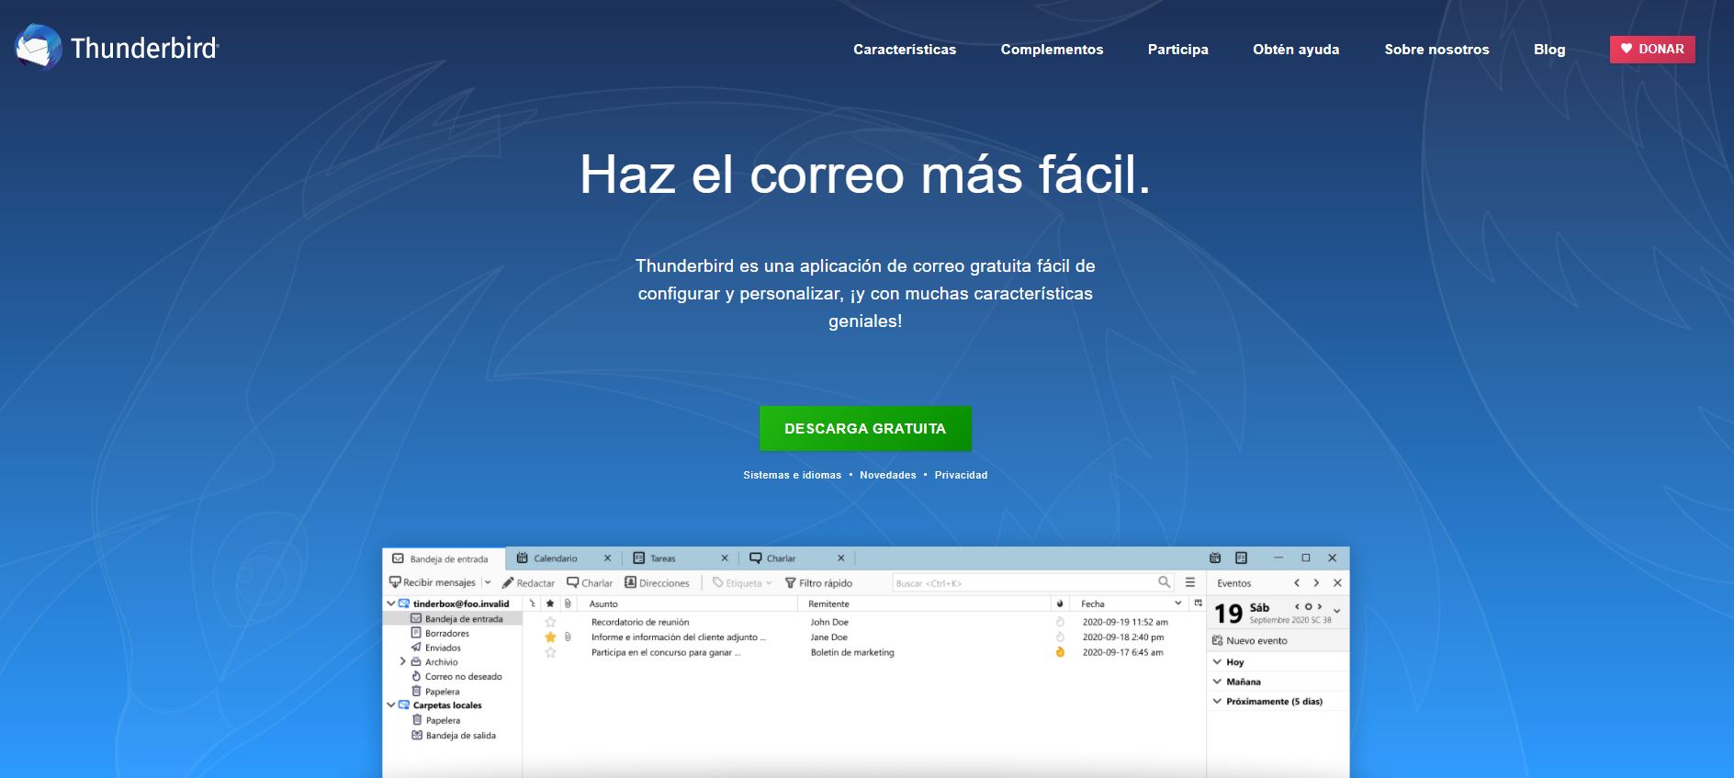The image size is (1734, 778).
Task: Click the magnifier icon in the search box
Action: 1164,582
